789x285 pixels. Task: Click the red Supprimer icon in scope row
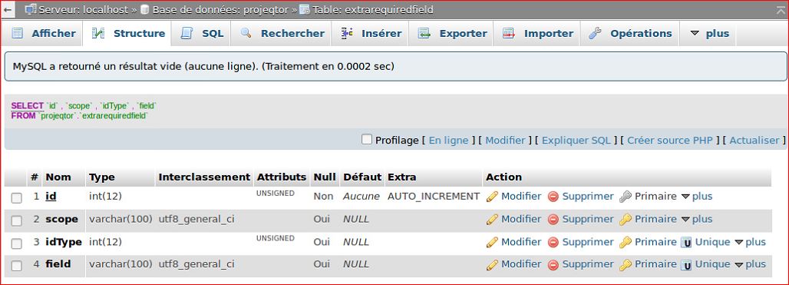click(x=553, y=220)
